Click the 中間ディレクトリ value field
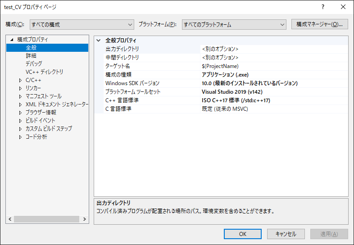This screenshot has width=354, height=245. 274,57
